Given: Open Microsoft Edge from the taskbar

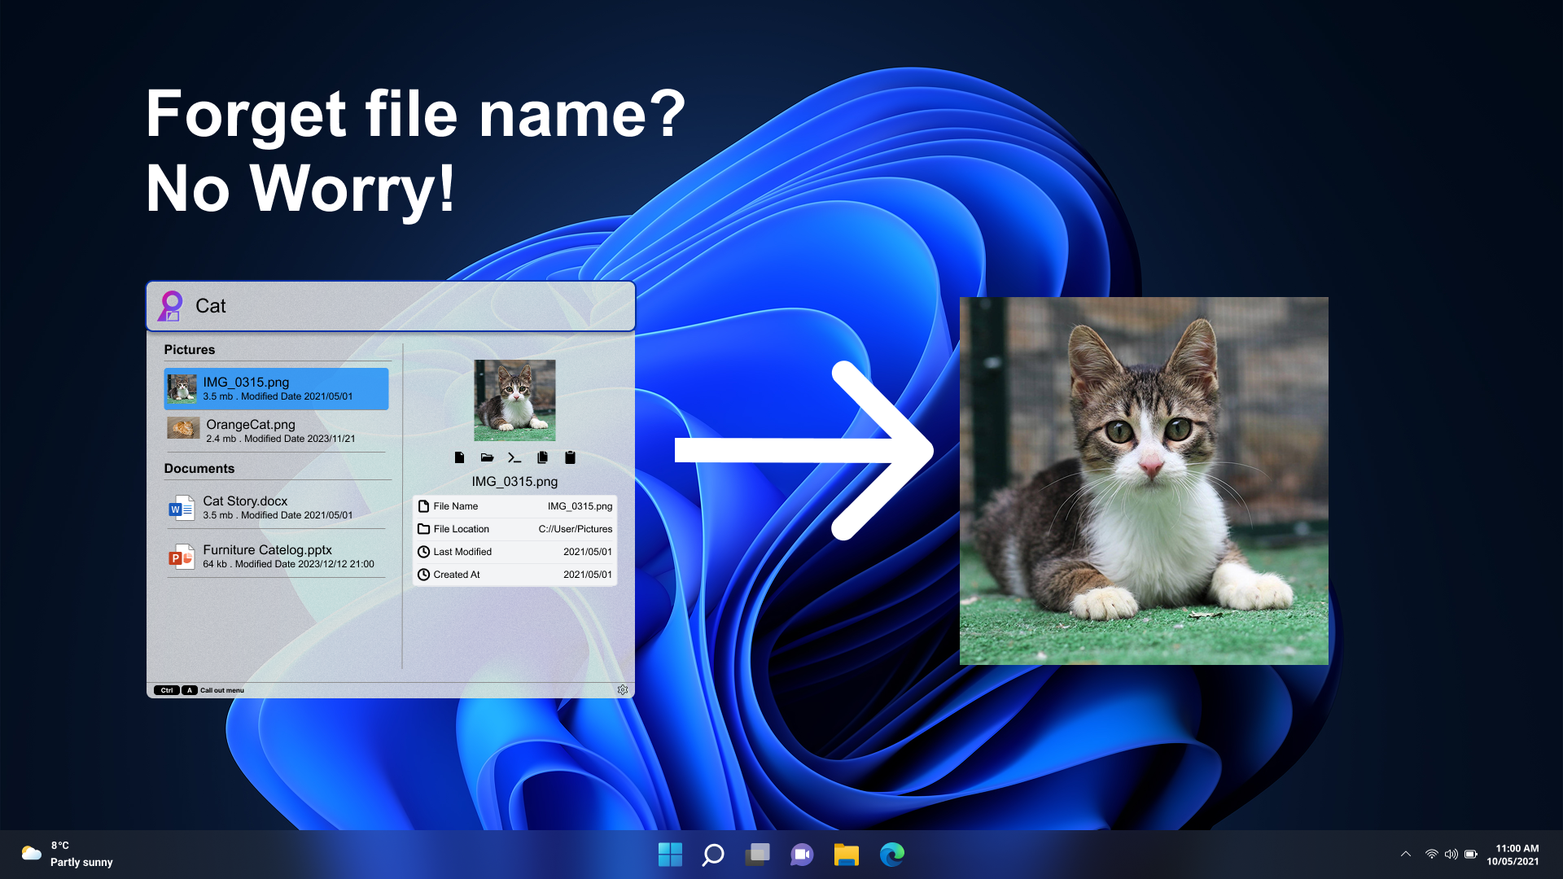Looking at the screenshot, I should point(892,854).
